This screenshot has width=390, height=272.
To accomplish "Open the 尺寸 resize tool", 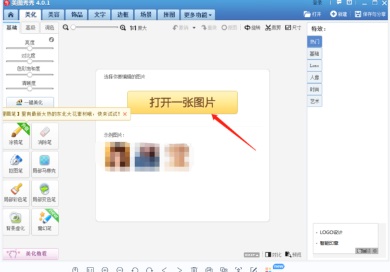I will point(293,27).
